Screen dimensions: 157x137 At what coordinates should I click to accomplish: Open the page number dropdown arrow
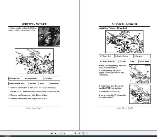73,133
